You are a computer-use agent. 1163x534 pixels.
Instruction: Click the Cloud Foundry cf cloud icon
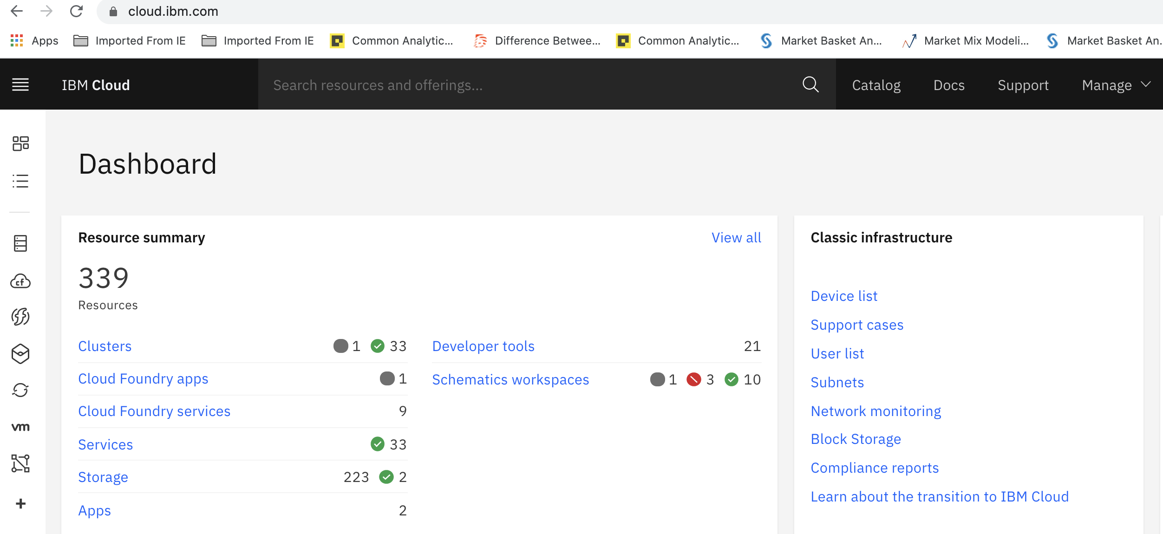[x=20, y=281]
